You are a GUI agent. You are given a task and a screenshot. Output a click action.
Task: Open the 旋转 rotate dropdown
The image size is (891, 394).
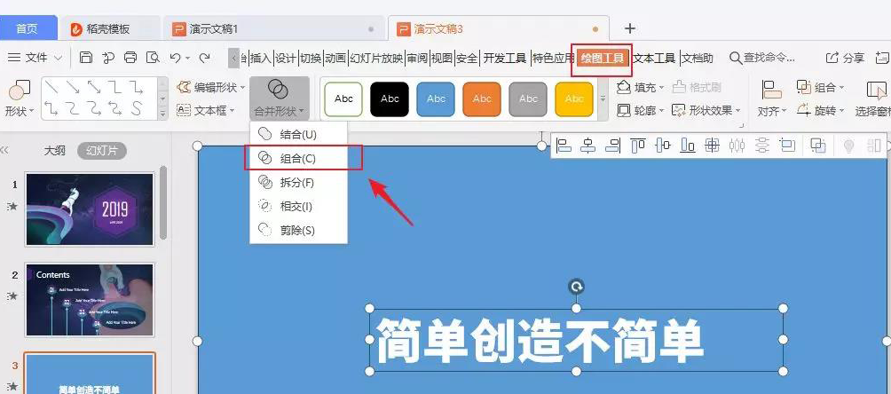tap(821, 110)
